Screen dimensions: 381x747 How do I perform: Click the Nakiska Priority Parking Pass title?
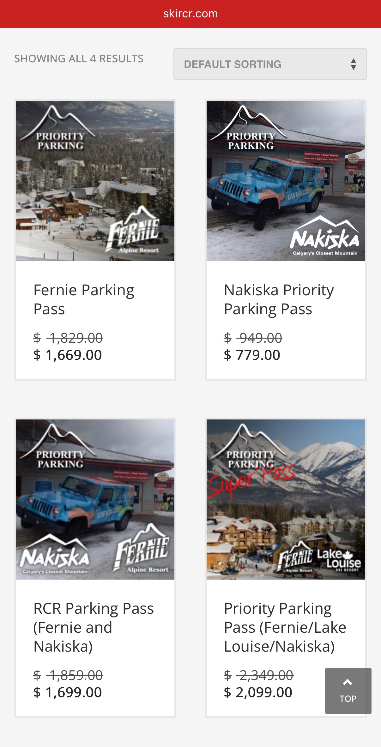(x=279, y=299)
